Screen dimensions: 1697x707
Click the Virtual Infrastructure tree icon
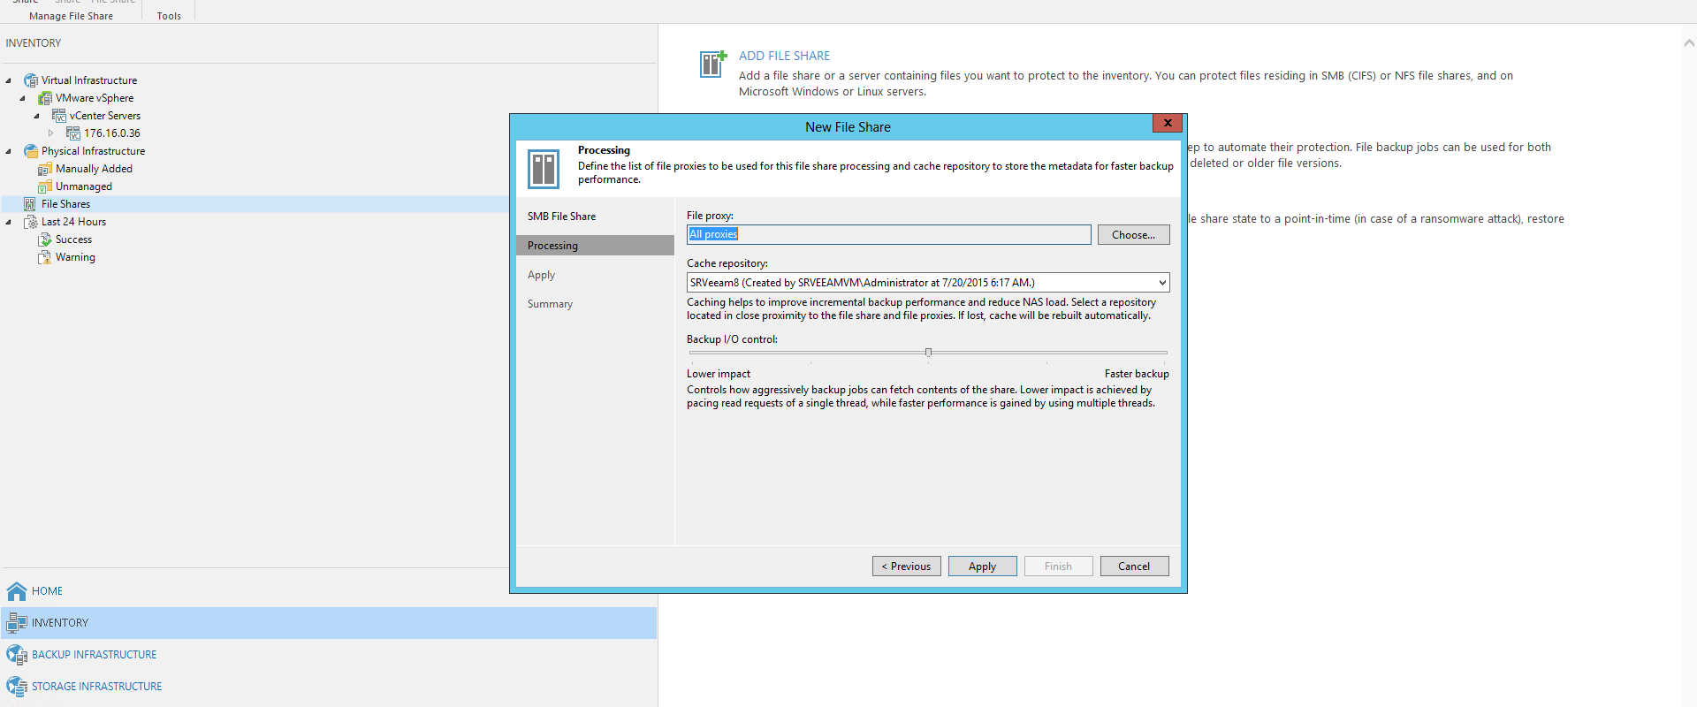click(x=31, y=80)
